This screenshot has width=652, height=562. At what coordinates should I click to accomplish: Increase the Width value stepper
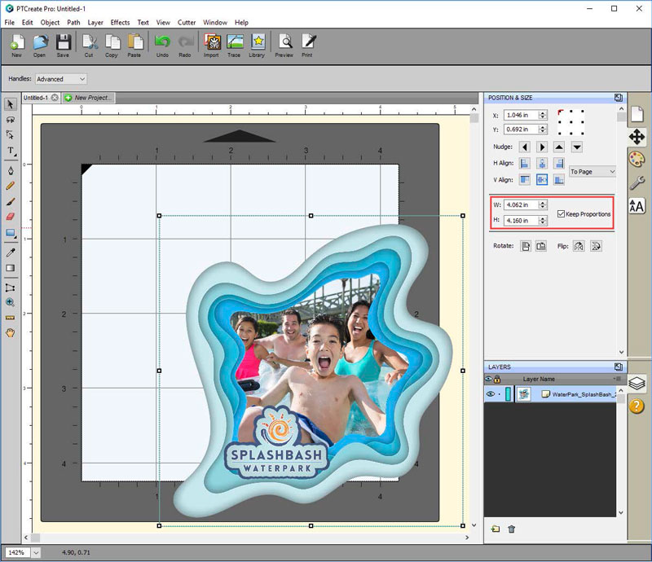tap(543, 203)
